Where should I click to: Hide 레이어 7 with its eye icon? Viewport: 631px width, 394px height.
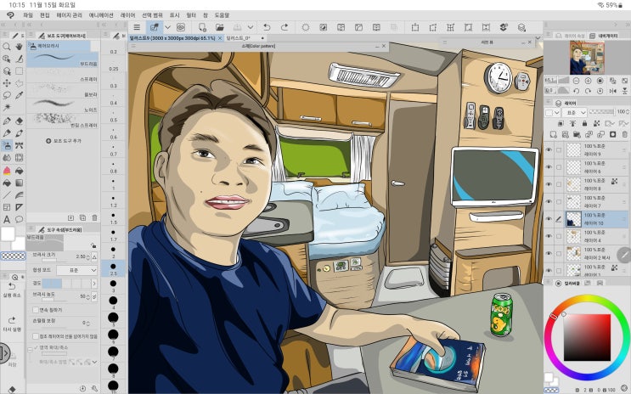549,201
